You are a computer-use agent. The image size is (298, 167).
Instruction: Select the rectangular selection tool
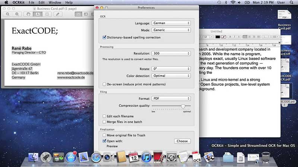[x=47, y=14]
